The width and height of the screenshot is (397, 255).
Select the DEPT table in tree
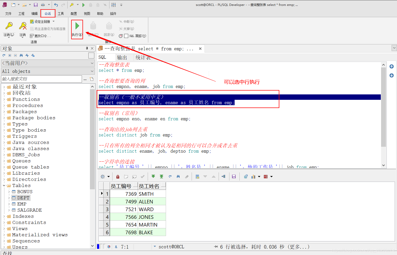point(23,198)
